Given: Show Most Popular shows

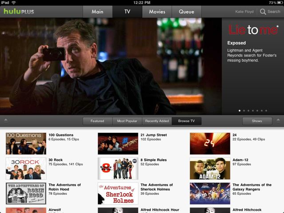Looking at the screenshot, I should point(127,121).
